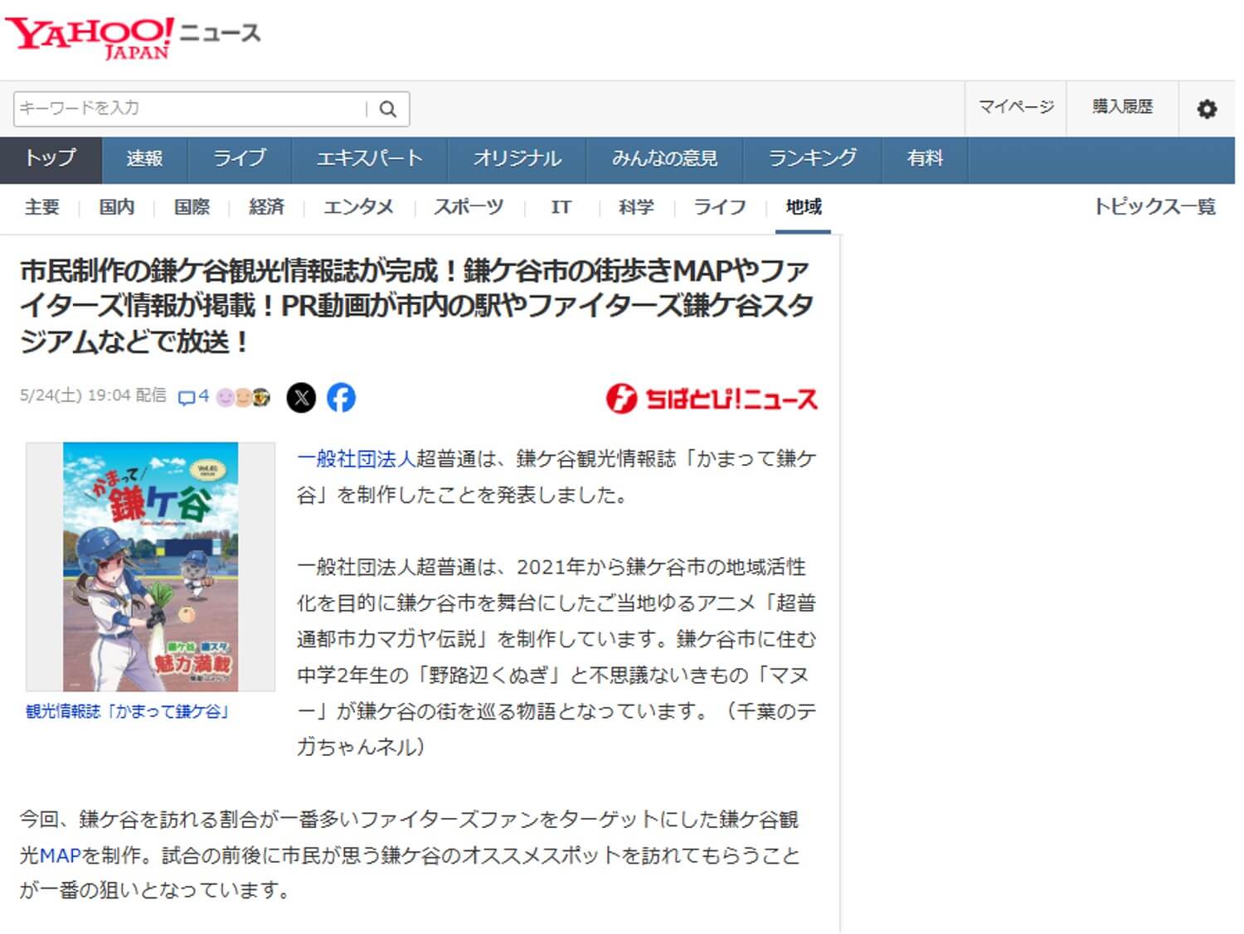This screenshot has width=1244, height=934.
Task: Click the search magnifier icon
Action: pyautogui.click(x=387, y=109)
